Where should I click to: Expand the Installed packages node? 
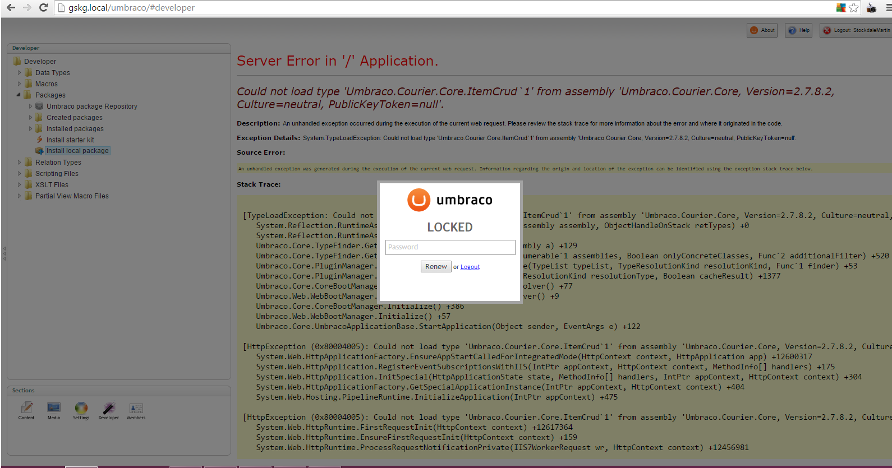click(30, 129)
